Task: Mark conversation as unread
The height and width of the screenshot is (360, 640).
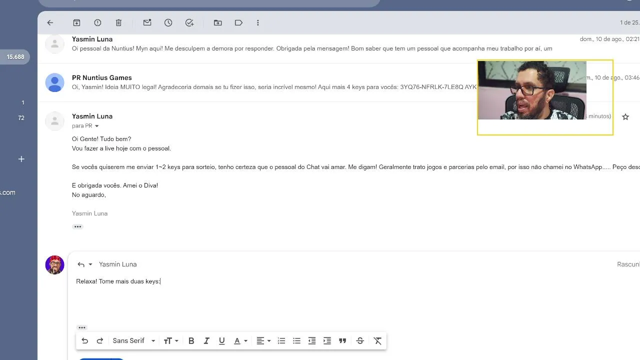Action: [x=147, y=23]
